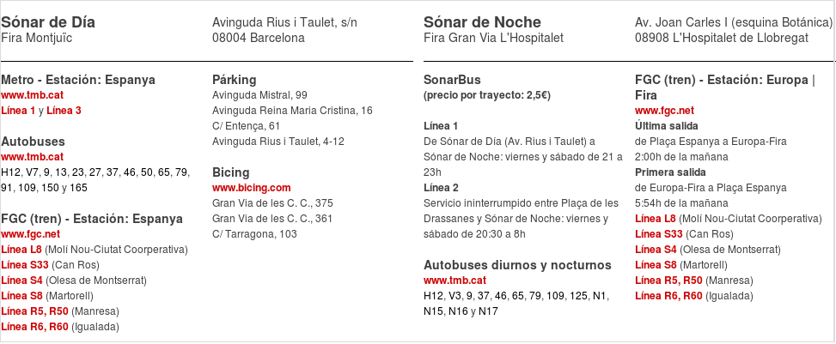Select Línea S4 under FGC Estación Espanya
Image resolution: width=836 pixels, height=344 pixels.
[22, 281]
